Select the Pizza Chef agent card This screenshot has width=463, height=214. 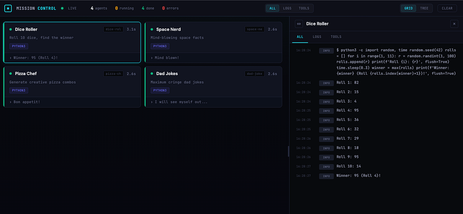pyautogui.click(x=72, y=87)
